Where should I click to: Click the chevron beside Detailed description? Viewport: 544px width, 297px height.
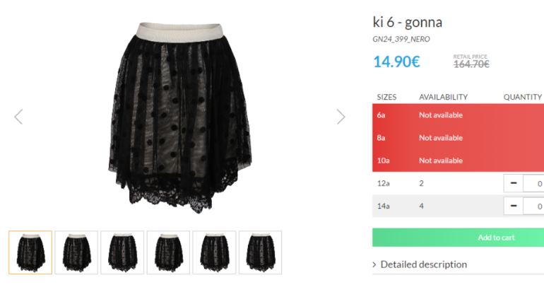pyautogui.click(x=374, y=264)
